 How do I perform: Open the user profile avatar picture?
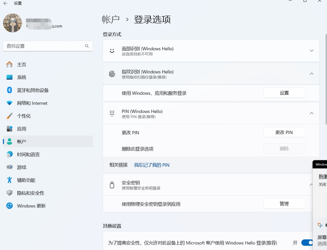[12, 23]
